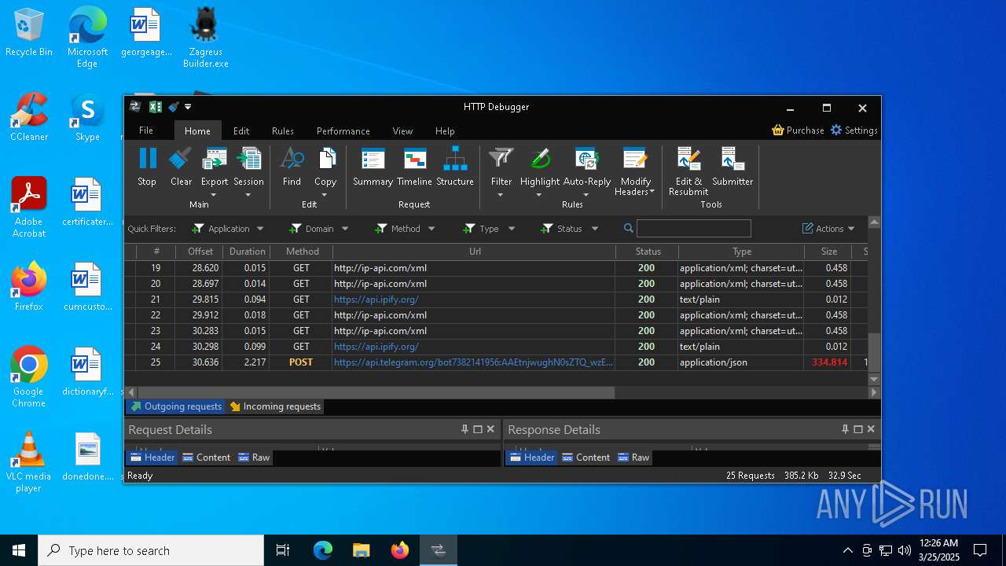Click the clear brush icon in title bar
The height and width of the screenshot is (566, 1006).
coord(173,107)
